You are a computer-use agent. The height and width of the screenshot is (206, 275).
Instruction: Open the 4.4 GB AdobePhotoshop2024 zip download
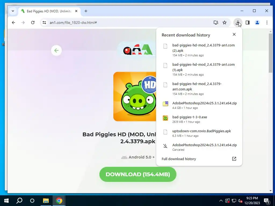pos(199,105)
